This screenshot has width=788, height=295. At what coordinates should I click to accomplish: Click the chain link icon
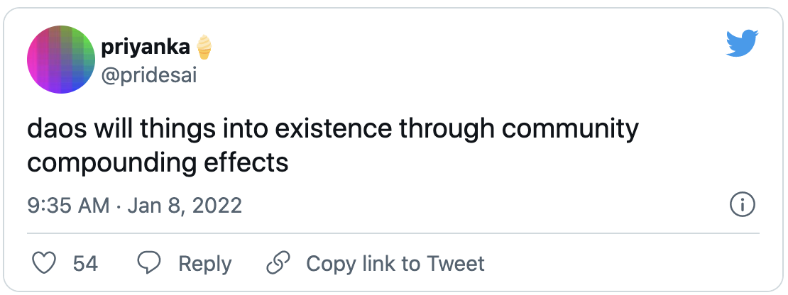276,264
